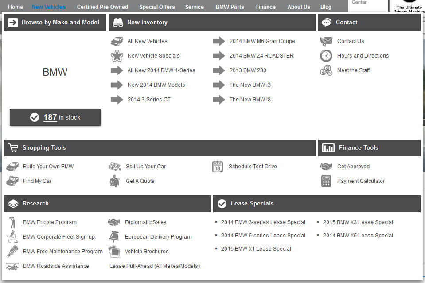This screenshot has height=283, width=425.
Task: Click the star icon beside New Vehicle Specials
Action: click(117, 56)
